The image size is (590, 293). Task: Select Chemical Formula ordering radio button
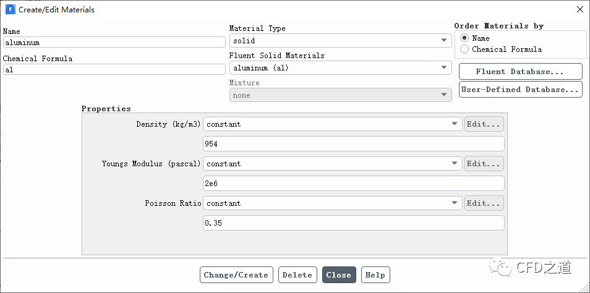tap(464, 49)
